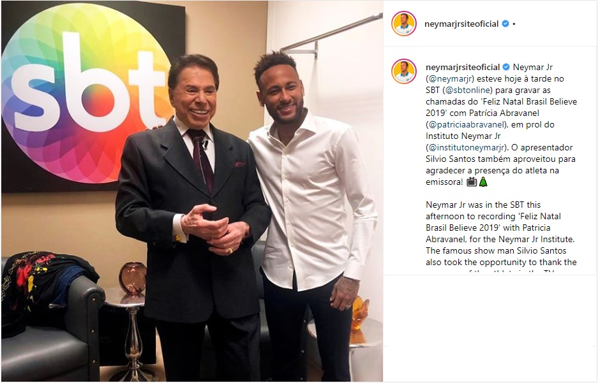Click the TV emoji in the caption
The image size is (598, 383).
[472, 182]
